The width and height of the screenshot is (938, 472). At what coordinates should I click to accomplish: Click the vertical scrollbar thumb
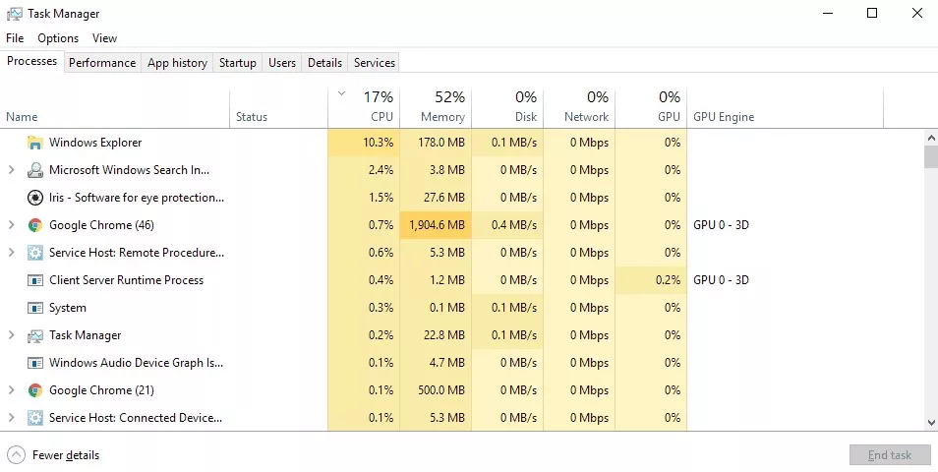(931, 156)
